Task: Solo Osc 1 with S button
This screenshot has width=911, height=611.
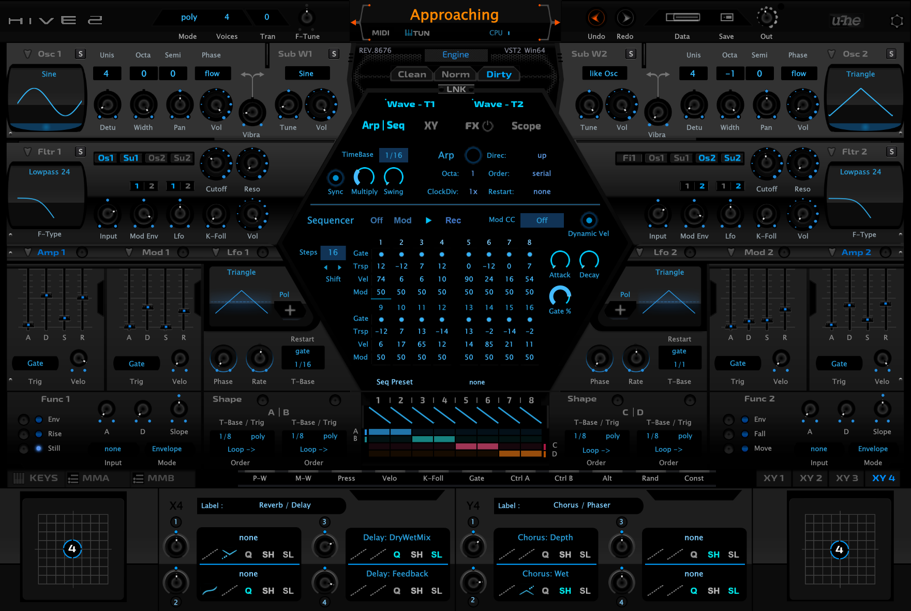Action: tap(80, 54)
